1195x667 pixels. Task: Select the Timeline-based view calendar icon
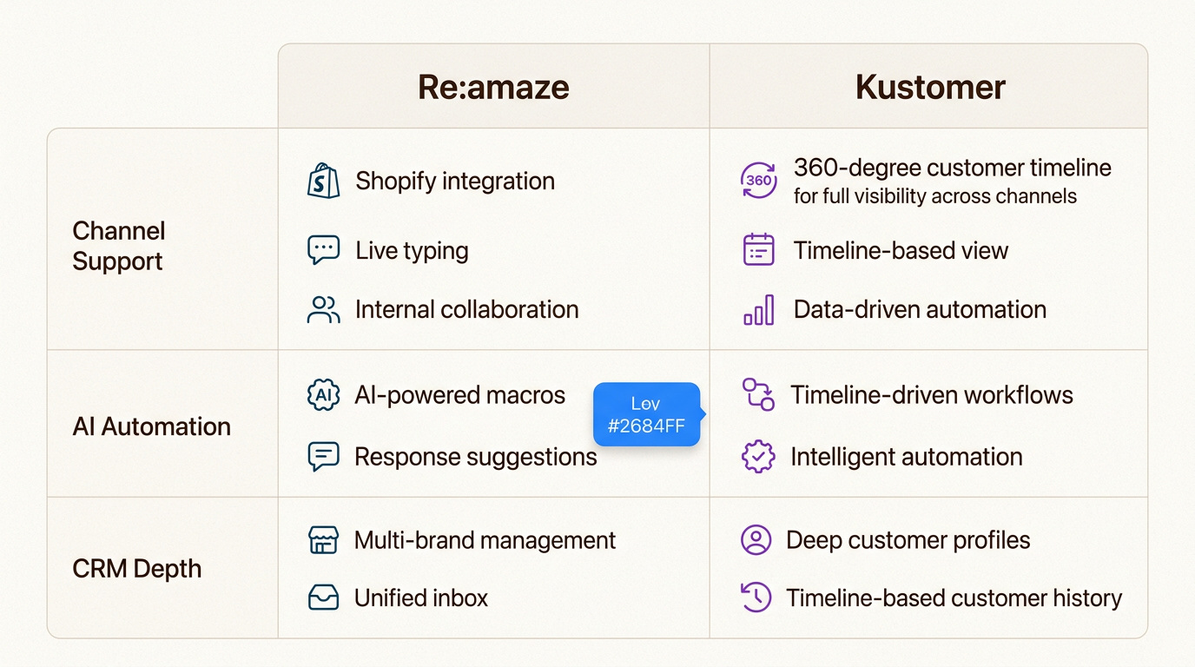(758, 250)
